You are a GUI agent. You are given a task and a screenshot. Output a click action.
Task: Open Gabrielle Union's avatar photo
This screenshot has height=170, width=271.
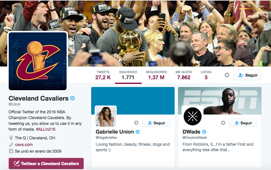coord(106,116)
